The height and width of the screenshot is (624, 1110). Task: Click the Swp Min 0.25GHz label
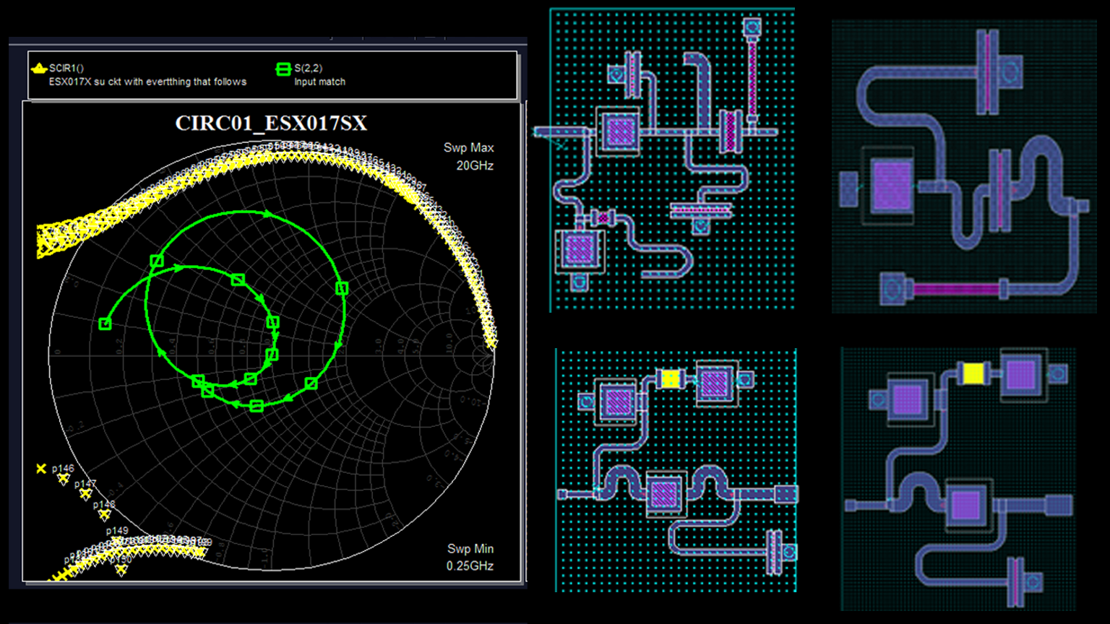click(x=470, y=557)
